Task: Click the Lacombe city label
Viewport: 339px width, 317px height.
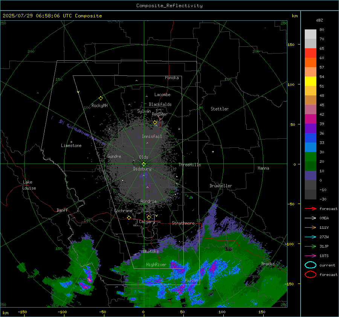Action: pos(162,95)
